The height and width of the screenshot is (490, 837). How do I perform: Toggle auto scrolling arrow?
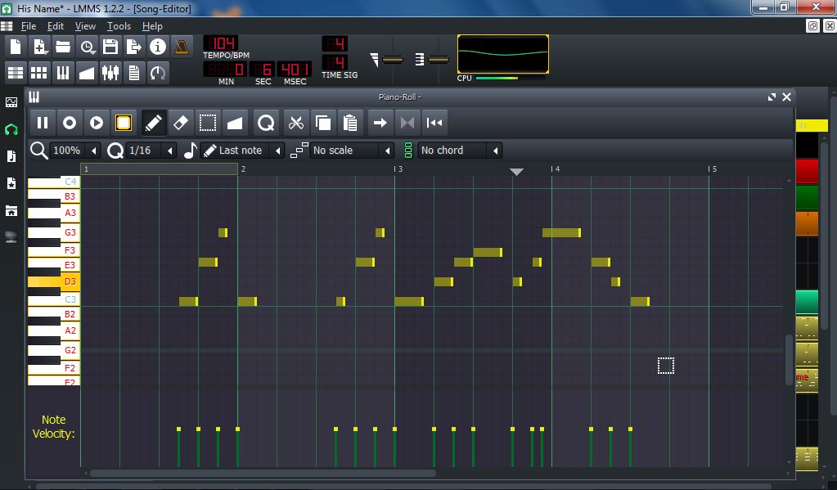380,123
